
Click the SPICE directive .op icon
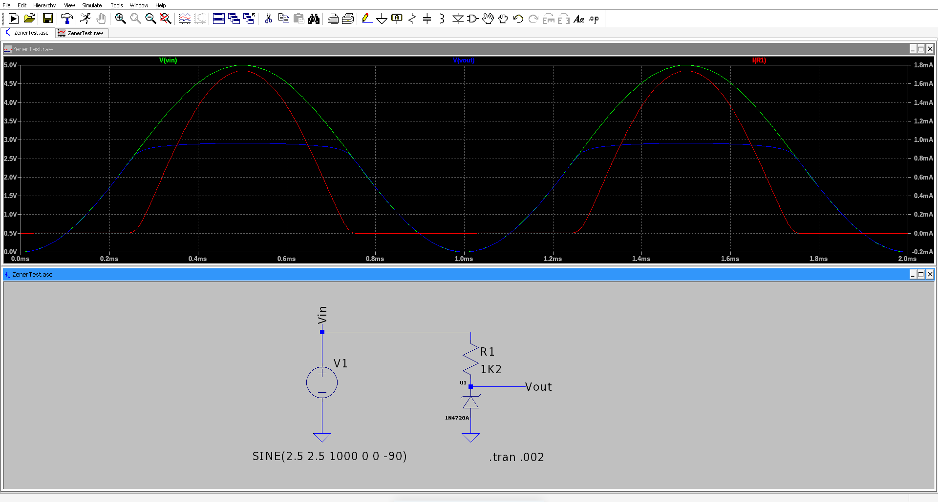594,19
